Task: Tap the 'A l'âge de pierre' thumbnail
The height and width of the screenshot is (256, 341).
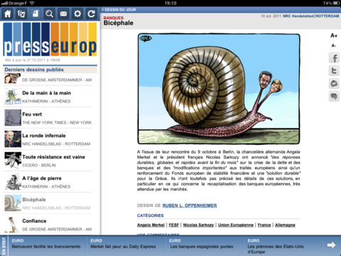Action: click(x=13, y=182)
